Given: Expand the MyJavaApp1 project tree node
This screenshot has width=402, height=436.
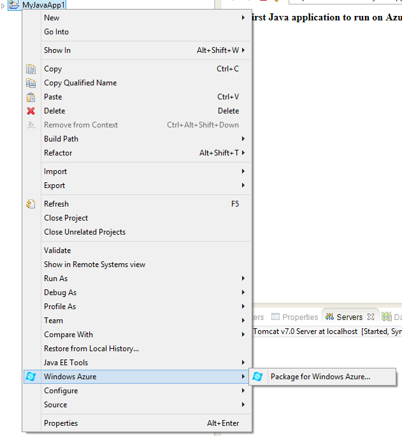Looking at the screenshot, I should point(3,5).
